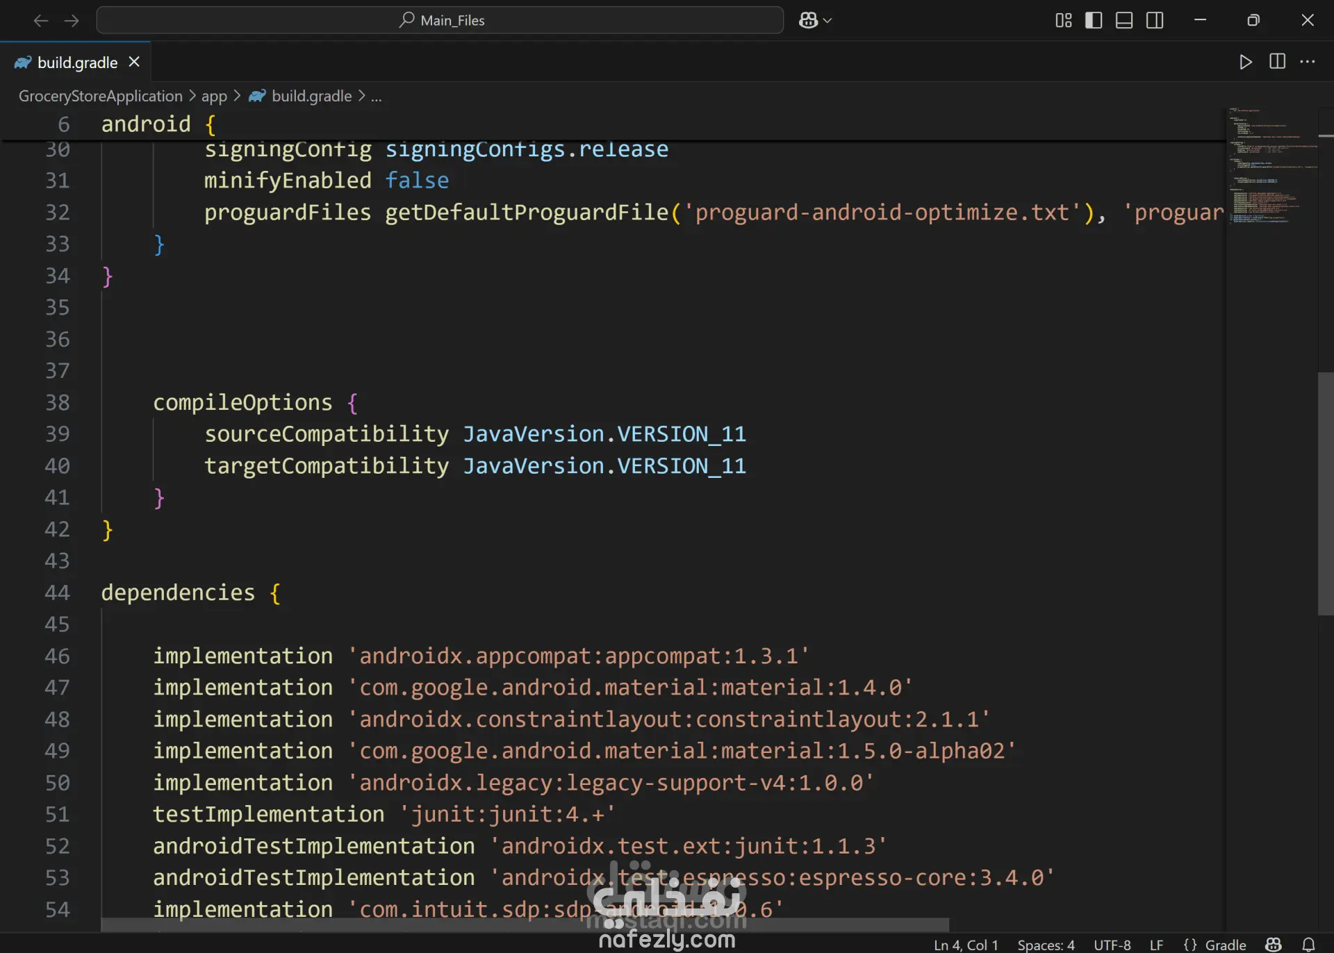This screenshot has width=1334, height=953.
Task: Change the Gradle language mode
Action: [1225, 945]
